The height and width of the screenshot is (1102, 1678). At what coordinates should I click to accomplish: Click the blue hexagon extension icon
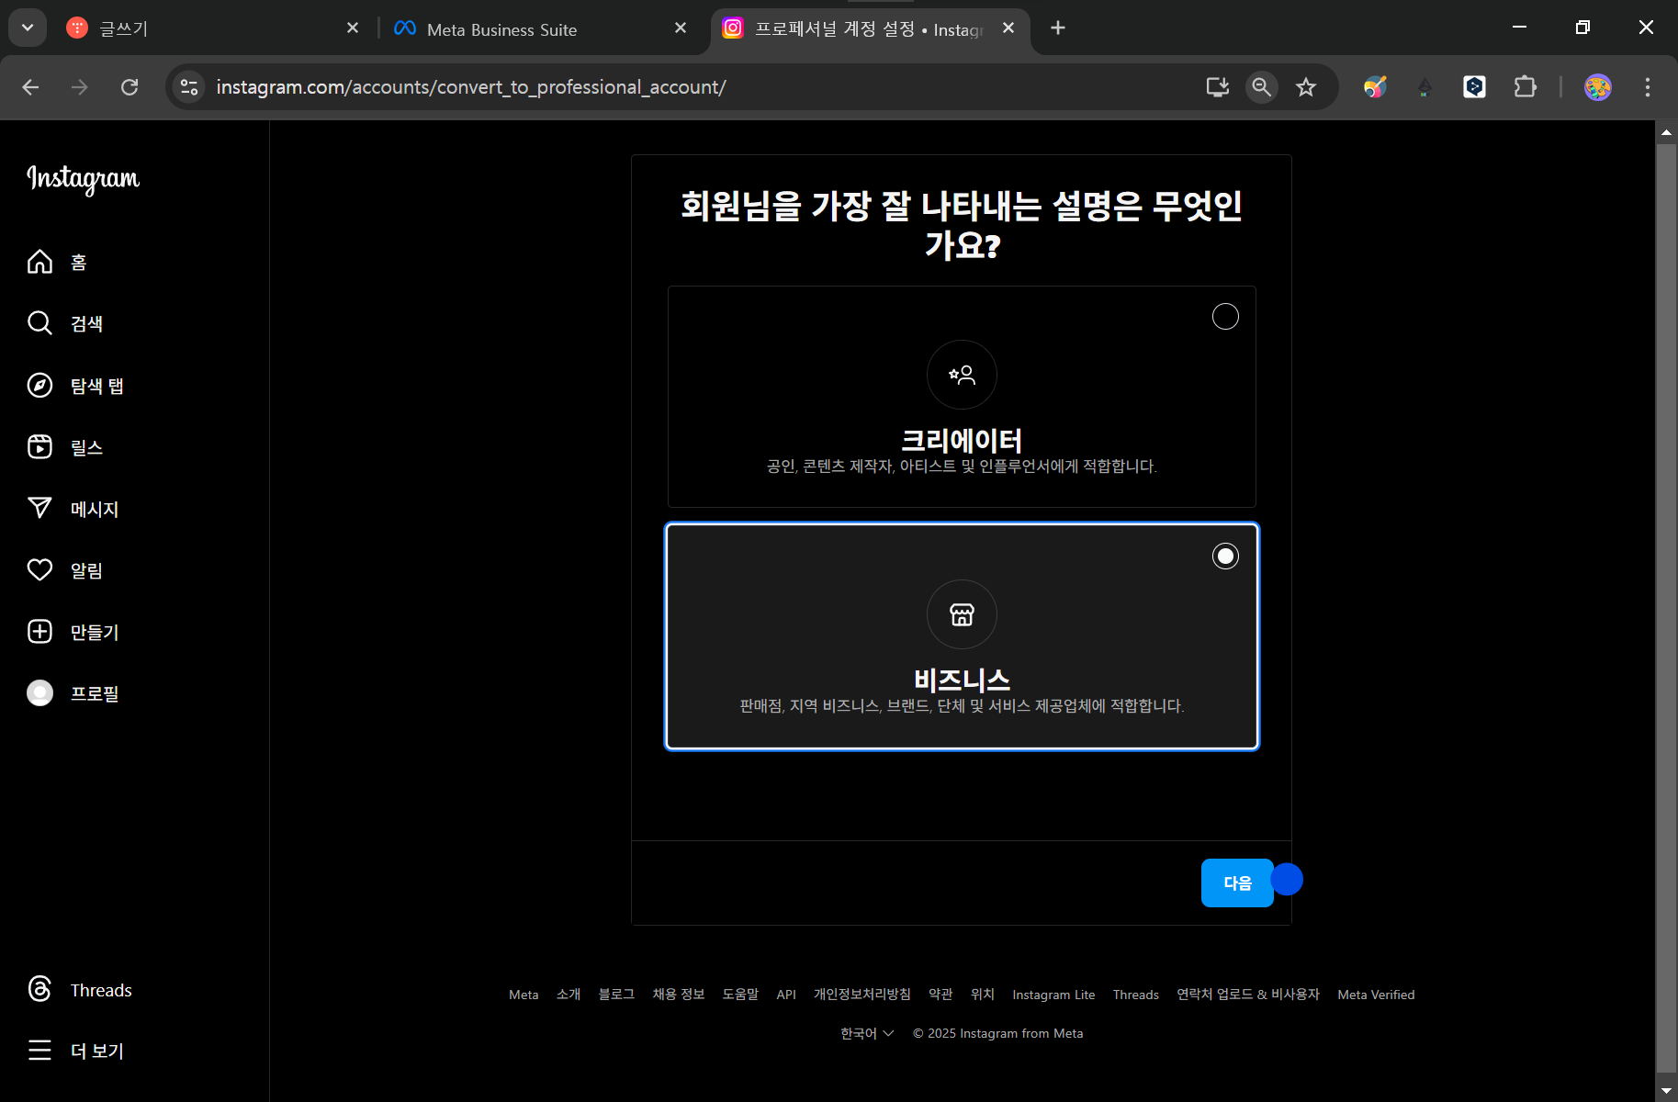point(1474,87)
